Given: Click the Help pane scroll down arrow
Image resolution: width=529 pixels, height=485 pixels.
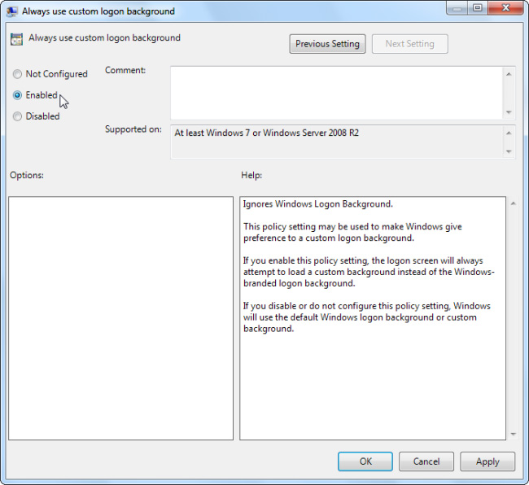Looking at the screenshot, I should tap(514, 434).
